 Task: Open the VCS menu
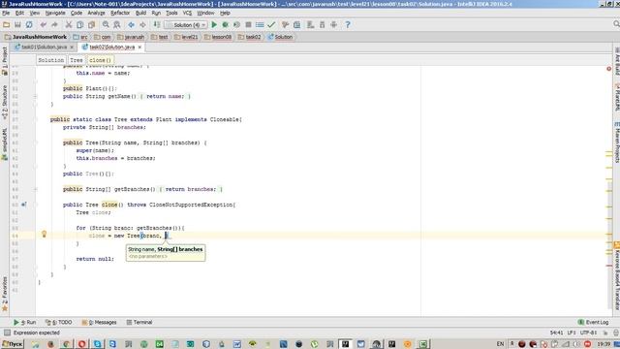tap(187, 13)
